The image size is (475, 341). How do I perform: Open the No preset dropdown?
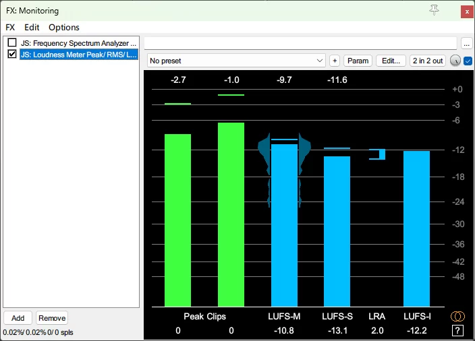tap(236, 61)
